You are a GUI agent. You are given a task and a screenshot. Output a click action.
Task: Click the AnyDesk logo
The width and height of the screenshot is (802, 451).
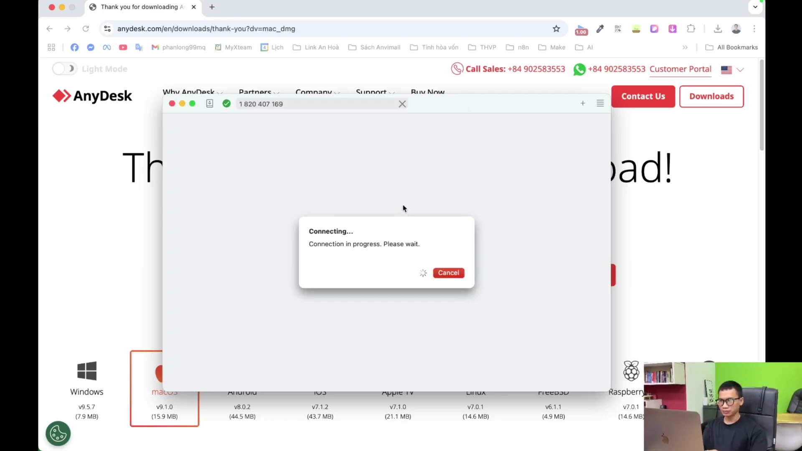92,96
